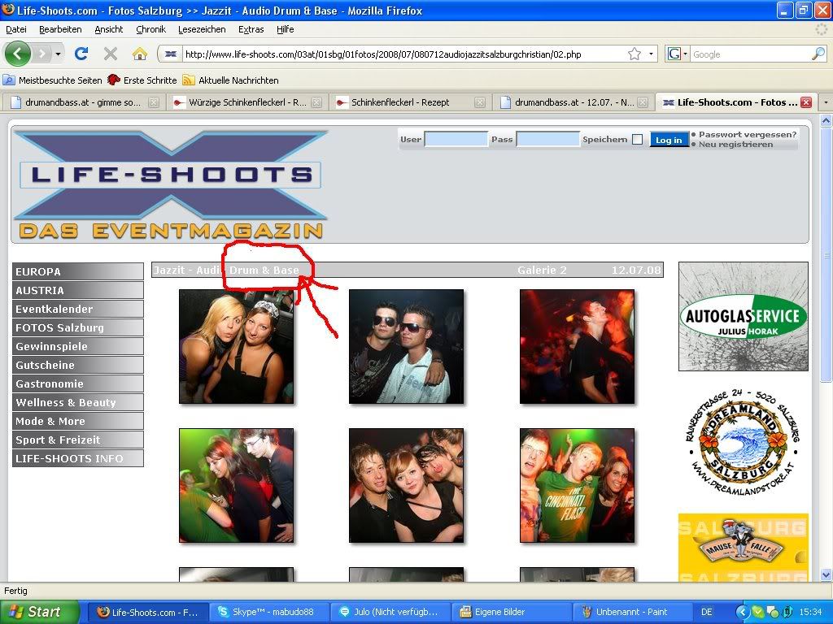The image size is (833, 624).
Task: Click the DE language indicator in tray
Action: 707,612
